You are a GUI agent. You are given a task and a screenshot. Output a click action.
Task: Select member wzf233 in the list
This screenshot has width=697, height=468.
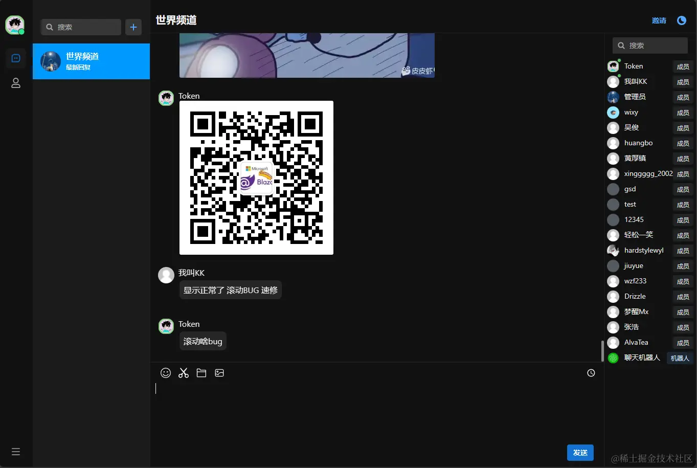[x=649, y=281]
